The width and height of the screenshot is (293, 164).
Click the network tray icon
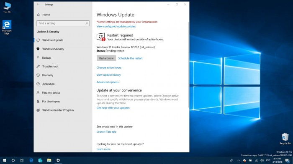coord(256,160)
